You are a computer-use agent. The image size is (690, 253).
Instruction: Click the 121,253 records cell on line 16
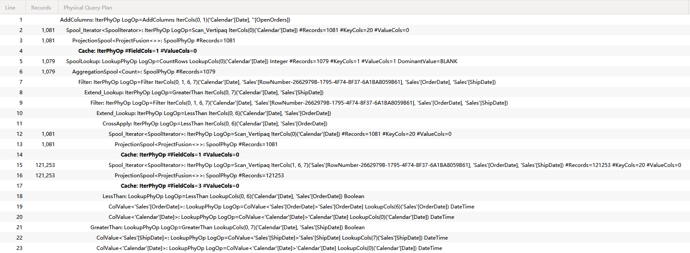45,176
